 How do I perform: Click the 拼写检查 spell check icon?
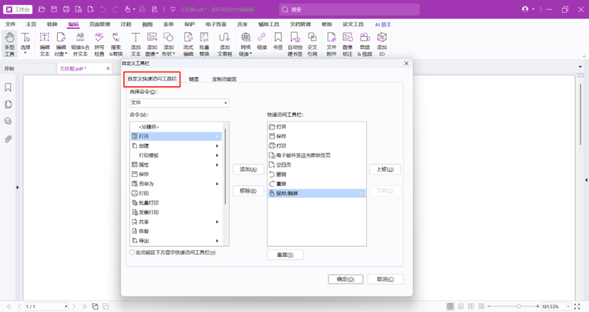click(99, 44)
